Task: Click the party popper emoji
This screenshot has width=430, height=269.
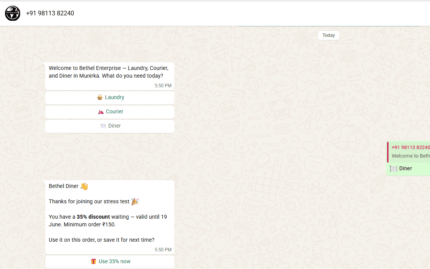Action: coord(135,201)
